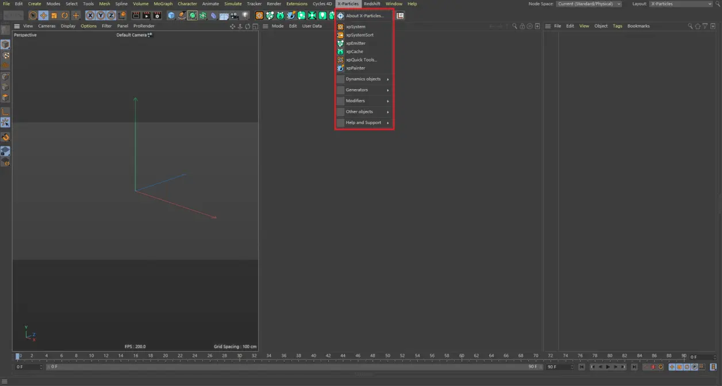Select xpCache in the X-Particles menu
722x386 pixels.
point(353,51)
